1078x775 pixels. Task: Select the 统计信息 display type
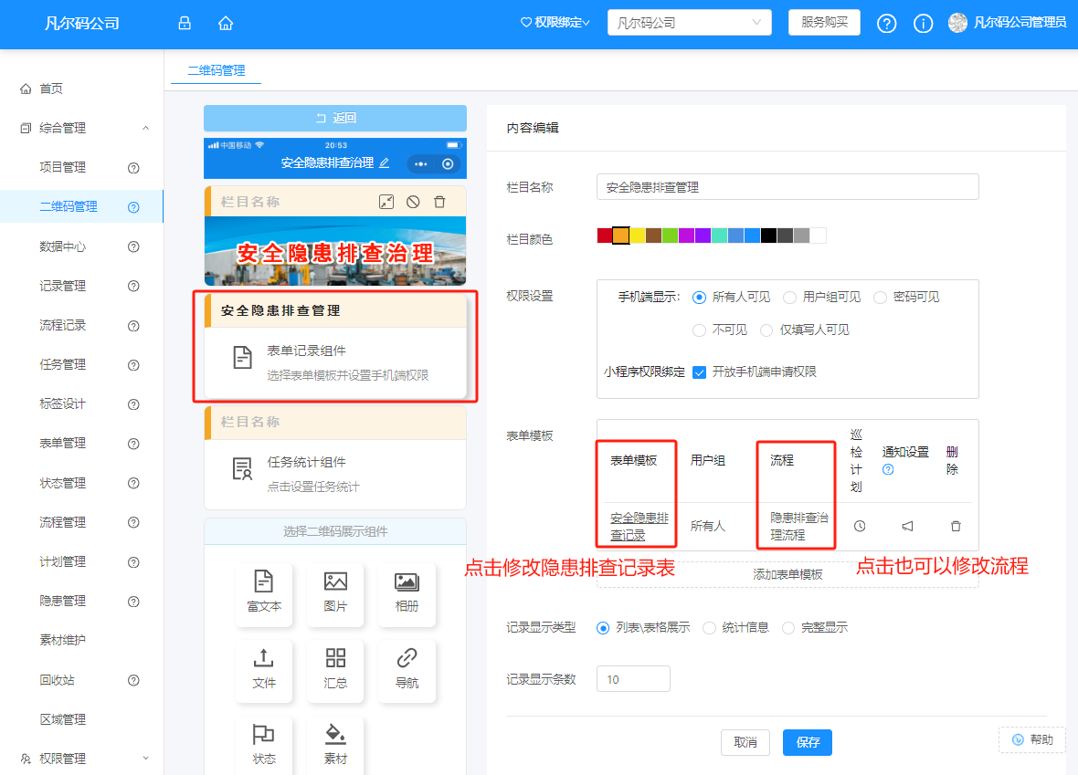coord(709,627)
